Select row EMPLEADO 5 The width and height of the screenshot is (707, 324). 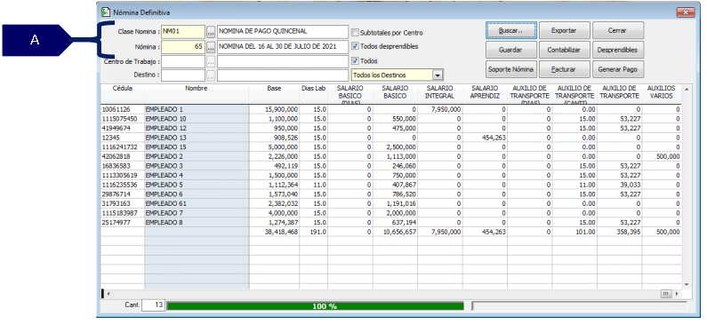[x=390, y=185]
